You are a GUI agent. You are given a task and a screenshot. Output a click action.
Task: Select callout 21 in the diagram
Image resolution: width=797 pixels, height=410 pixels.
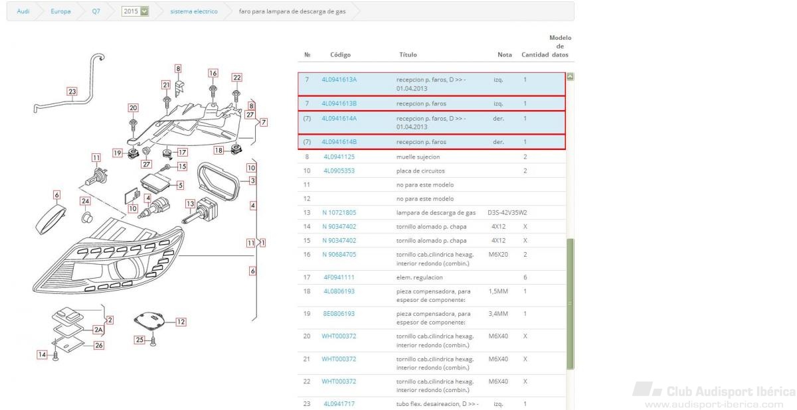coord(166,85)
